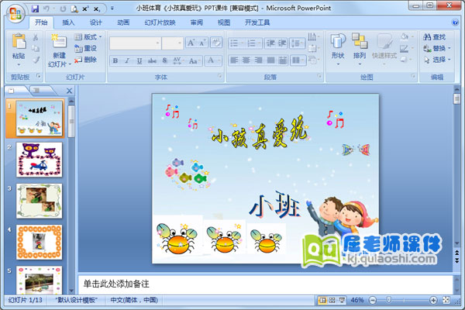
Task: Open the 插入 (Insert) tab
Action: (68, 22)
